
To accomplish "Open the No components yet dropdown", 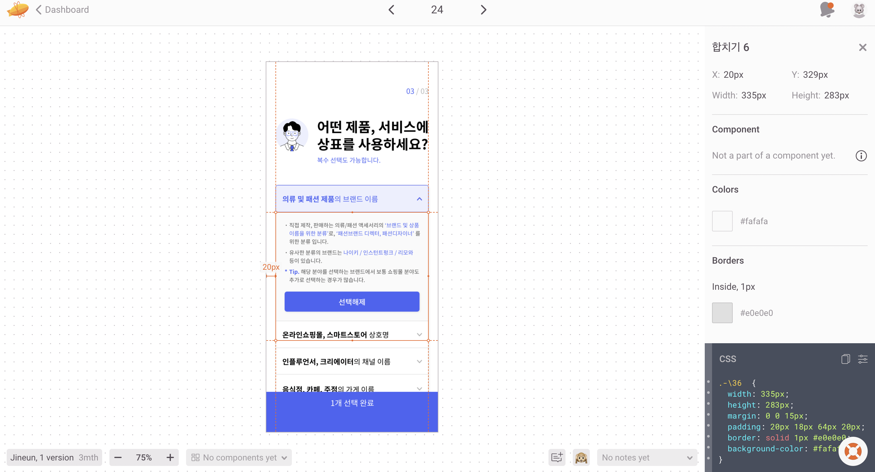I will (x=239, y=457).
